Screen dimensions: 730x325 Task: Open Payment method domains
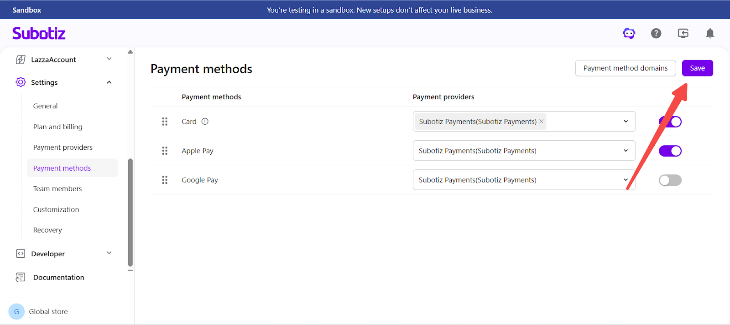click(625, 68)
